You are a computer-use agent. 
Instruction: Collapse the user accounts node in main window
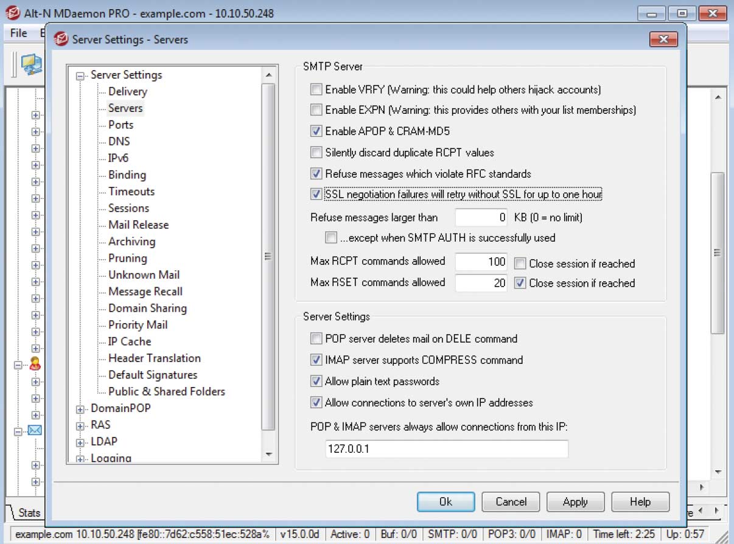(x=18, y=365)
